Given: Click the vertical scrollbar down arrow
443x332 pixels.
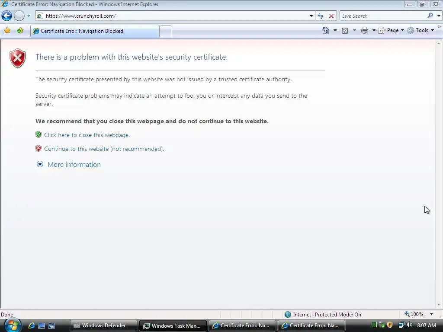Looking at the screenshot, I should [x=439, y=305].
